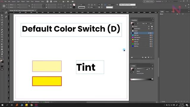Select the Scissors tool

point(2,40)
